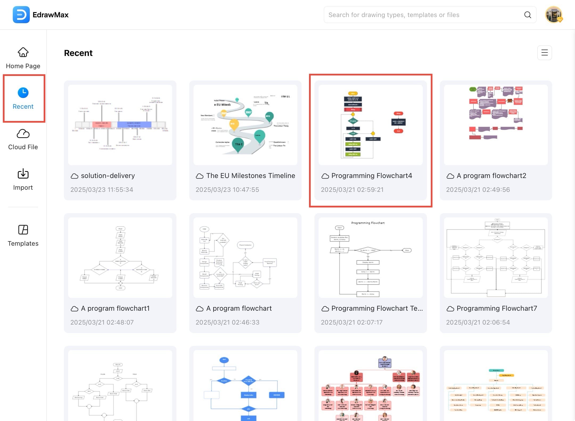Screen dimensions: 575x421
Task: Open the blue flowchart thumbnail in bottom row
Action: 245,386
